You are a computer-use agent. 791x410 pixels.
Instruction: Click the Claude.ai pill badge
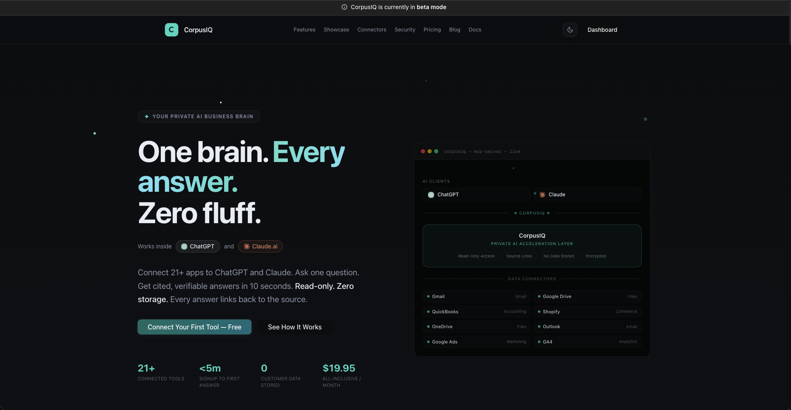(260, 246)
